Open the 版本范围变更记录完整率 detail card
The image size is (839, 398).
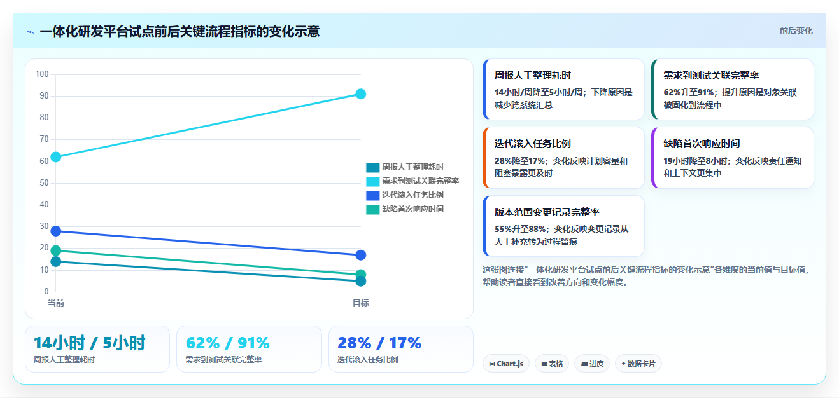click(563, 226)
